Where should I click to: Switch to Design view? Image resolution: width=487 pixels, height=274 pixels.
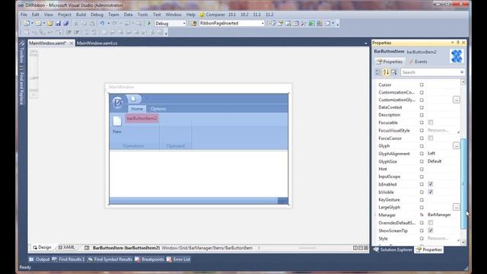[x=43, y=247]
